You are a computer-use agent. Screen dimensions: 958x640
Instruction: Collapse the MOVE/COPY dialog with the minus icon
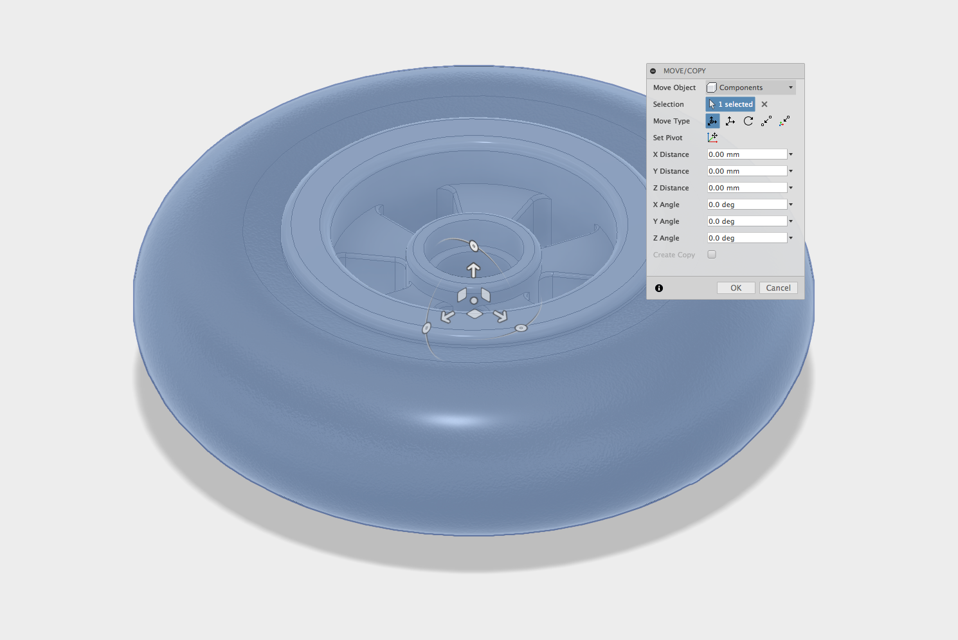coord(653,71)
